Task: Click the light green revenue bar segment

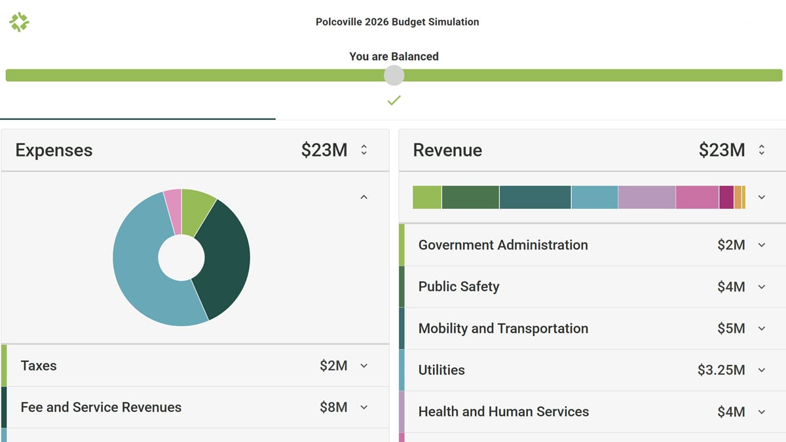Action: click(x=427, y=197)
